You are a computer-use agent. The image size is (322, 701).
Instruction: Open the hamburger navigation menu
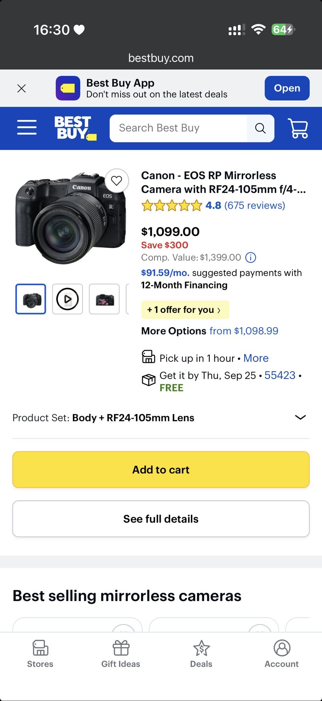[x=27, y=128]
